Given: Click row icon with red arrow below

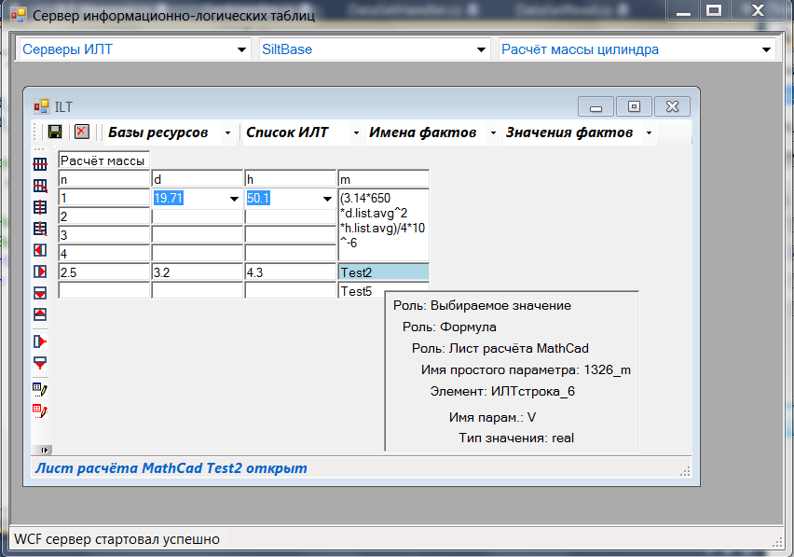Looking at the screenshot, I should tap(40, 363).
